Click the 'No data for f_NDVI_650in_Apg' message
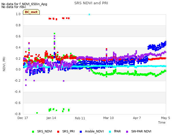Image resolution: width=183 pixels, height=137 pixels. (24, 4)
